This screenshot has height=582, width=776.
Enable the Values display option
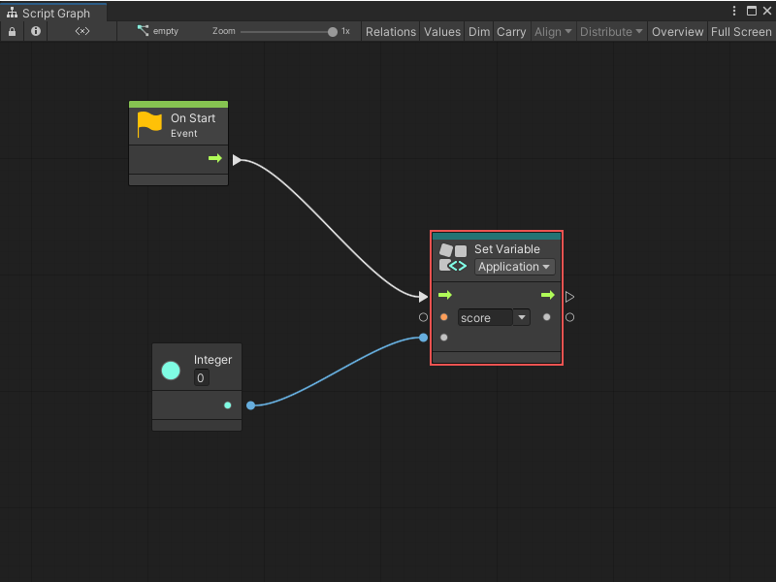[x=442, y=31]
